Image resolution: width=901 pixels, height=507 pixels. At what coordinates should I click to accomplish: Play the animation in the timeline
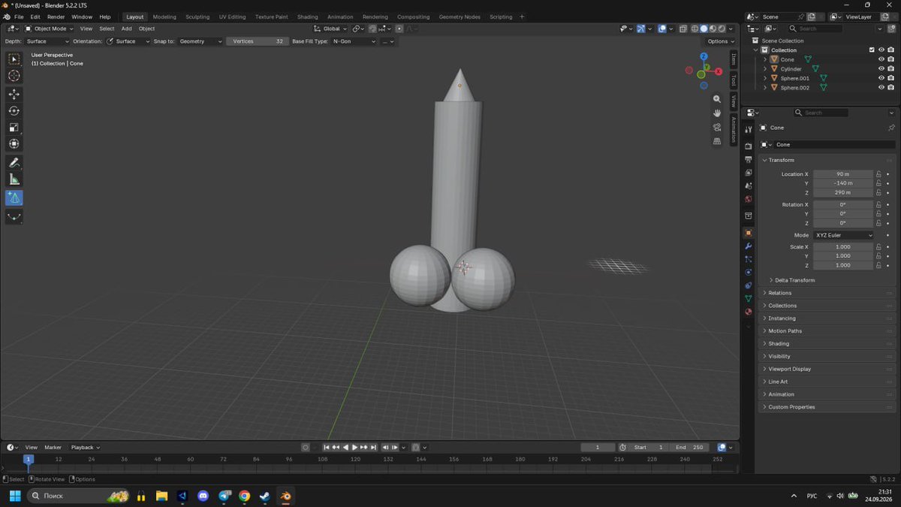(x=354, y=447)
